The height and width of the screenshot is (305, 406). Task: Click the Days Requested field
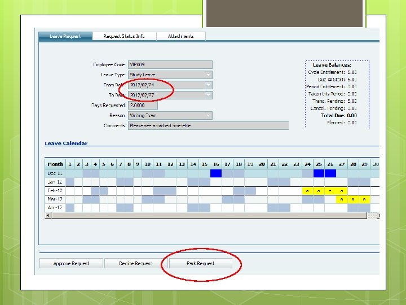[143, 105]
